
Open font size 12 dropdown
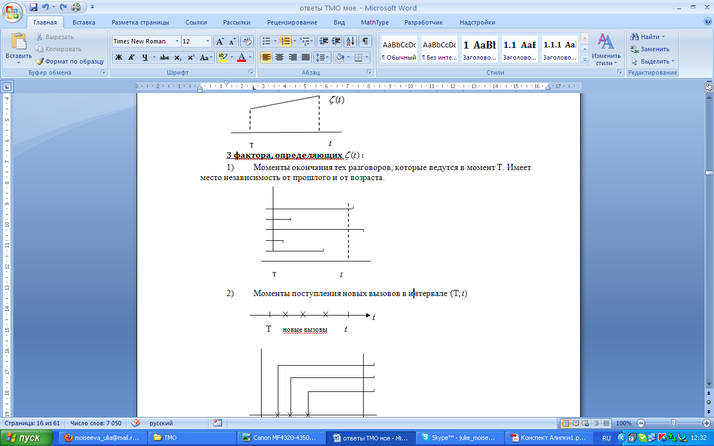click(x=208, y=41)
